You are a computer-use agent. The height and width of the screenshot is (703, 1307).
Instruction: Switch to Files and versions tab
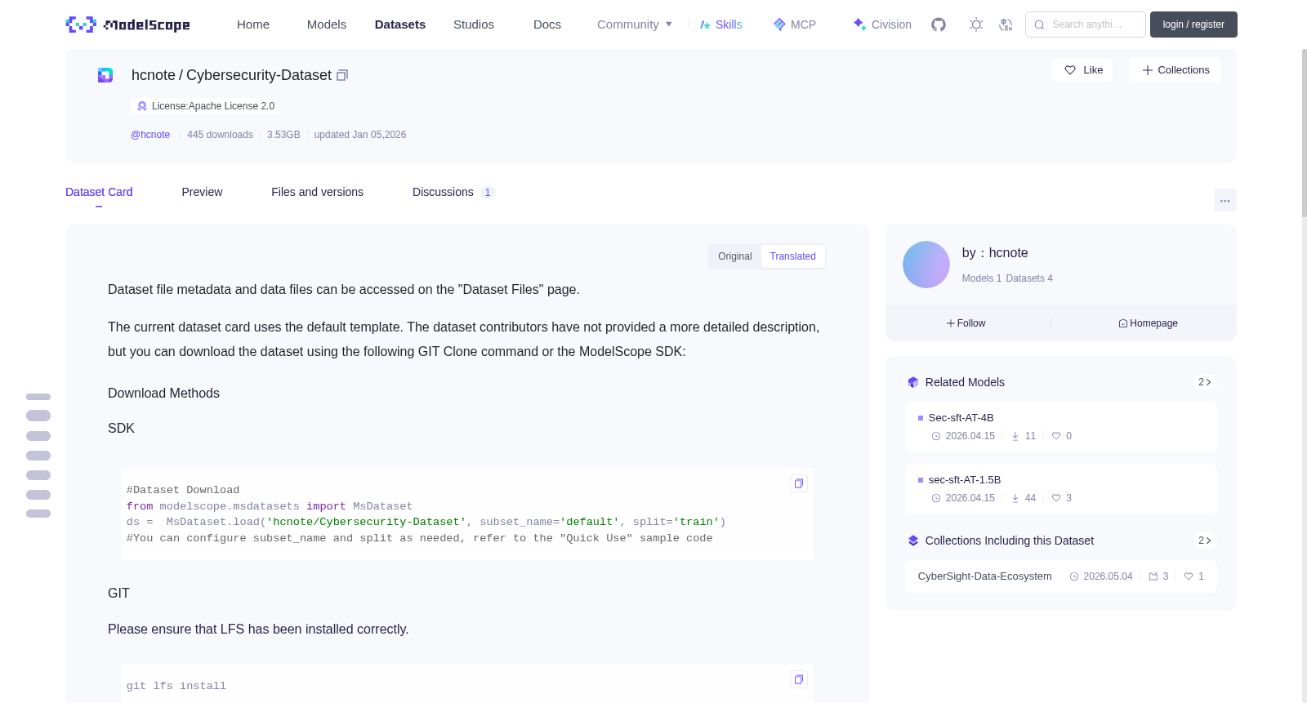317,192
